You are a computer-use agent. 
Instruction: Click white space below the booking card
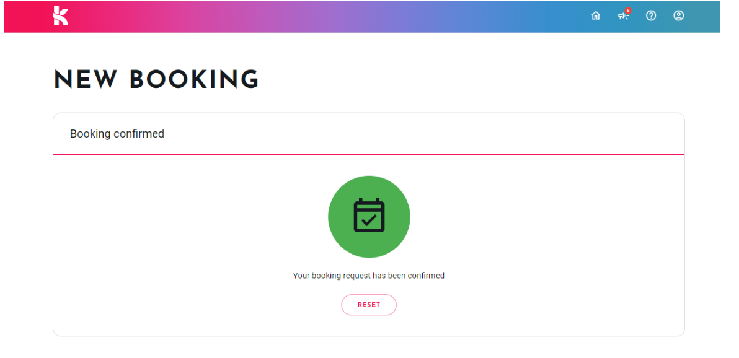pyautogui.click(x=368, y=347)
